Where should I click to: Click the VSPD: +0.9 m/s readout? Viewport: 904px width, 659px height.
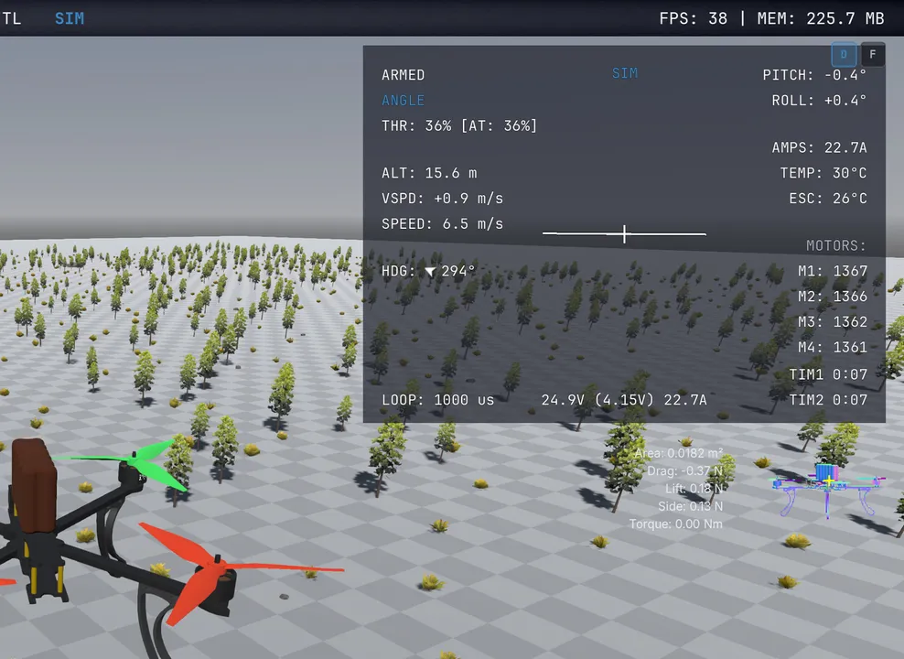[x=442, y=199]
